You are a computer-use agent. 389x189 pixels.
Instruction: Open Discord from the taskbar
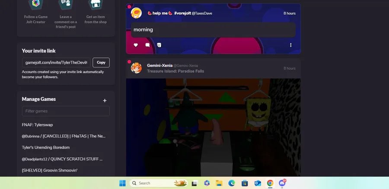[282, 183]
